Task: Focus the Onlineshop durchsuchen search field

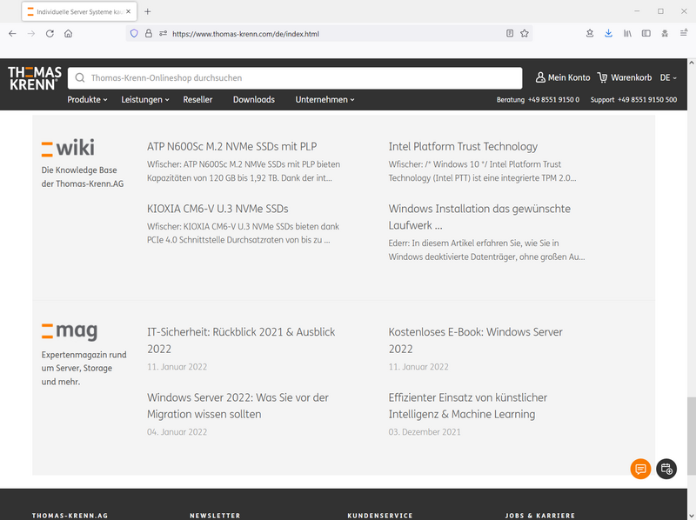Action: point(295,78)
